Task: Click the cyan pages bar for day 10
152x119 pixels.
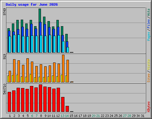Action: pyautogui.click(x=50, y=44)
